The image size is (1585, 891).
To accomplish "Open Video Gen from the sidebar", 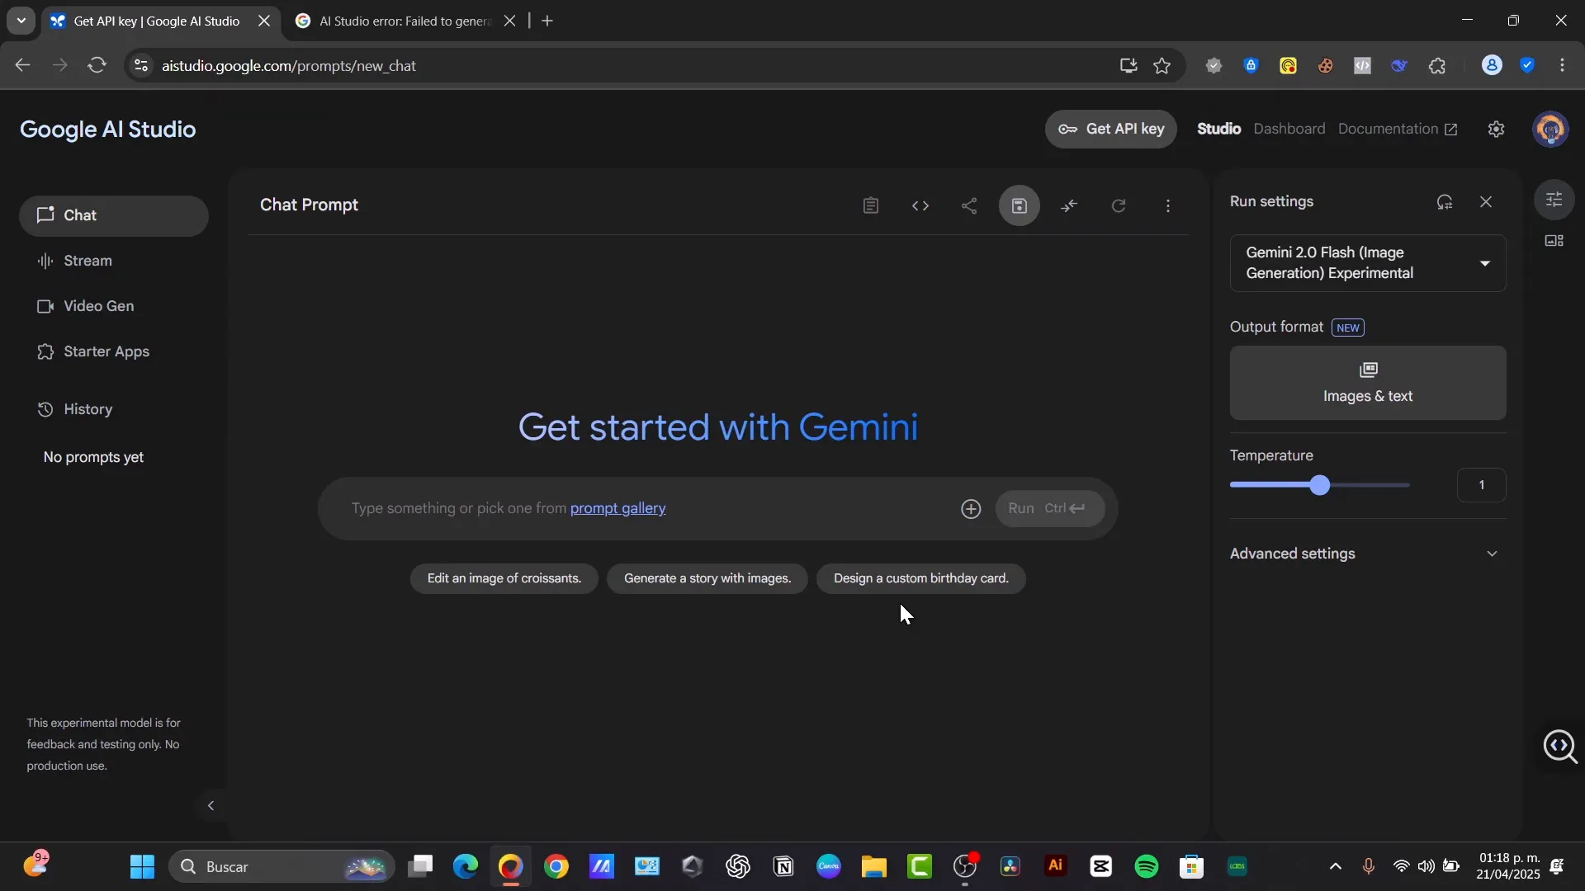I will point(99,305).
